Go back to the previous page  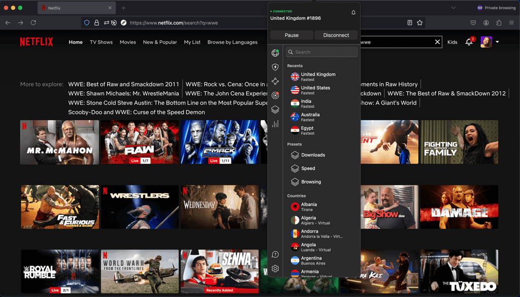point(8,22)
